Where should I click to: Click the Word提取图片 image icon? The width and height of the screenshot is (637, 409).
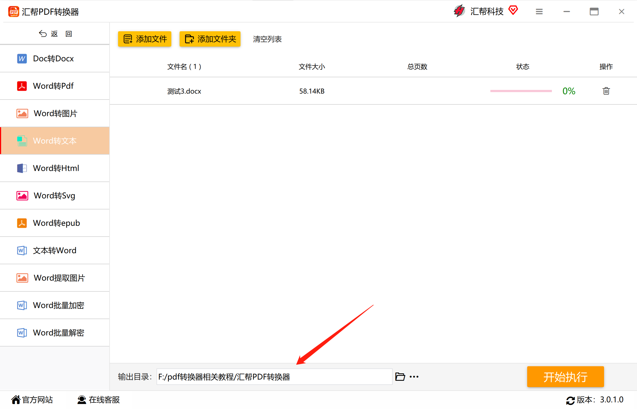22,278
